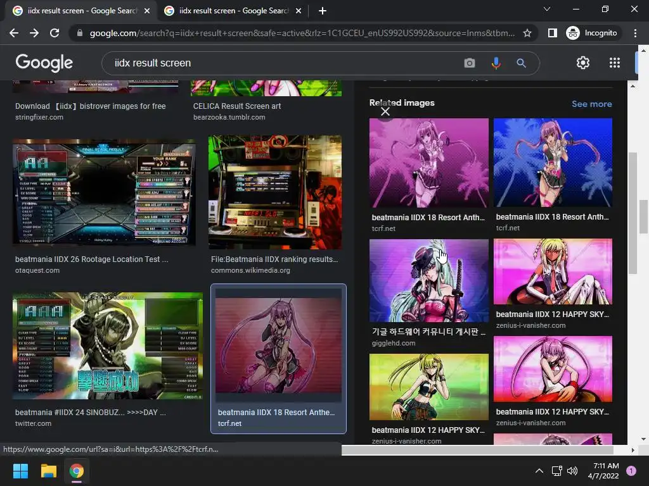Open the volume speaker tray icon
Screen dimensions: 649x486
[572, 471]
